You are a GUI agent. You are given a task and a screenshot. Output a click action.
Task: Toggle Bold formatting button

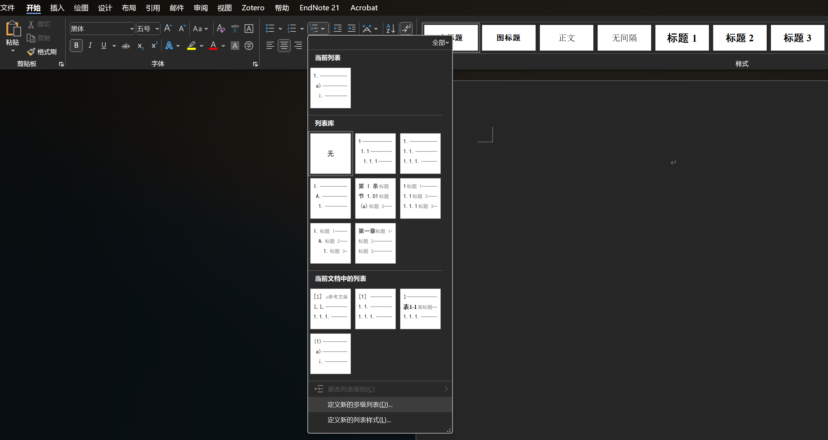(x=76, y=46)
